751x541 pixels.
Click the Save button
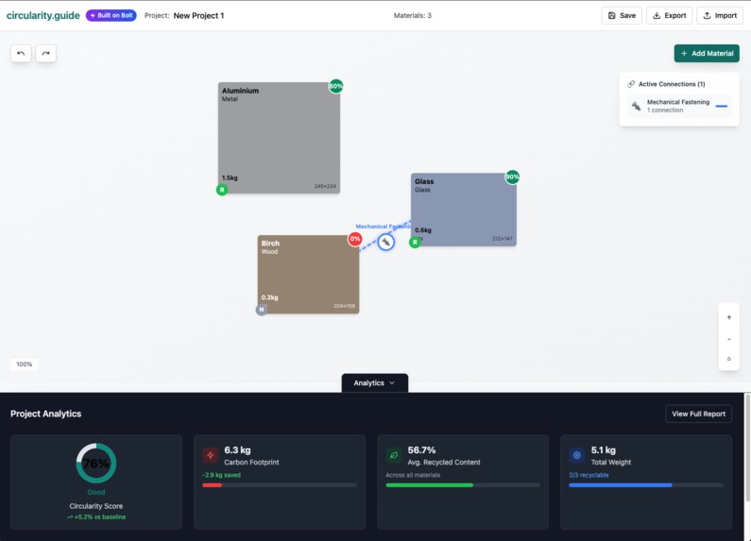[622, 15]
